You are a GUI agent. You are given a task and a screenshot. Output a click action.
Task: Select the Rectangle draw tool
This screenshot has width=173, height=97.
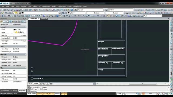[147, 10]
